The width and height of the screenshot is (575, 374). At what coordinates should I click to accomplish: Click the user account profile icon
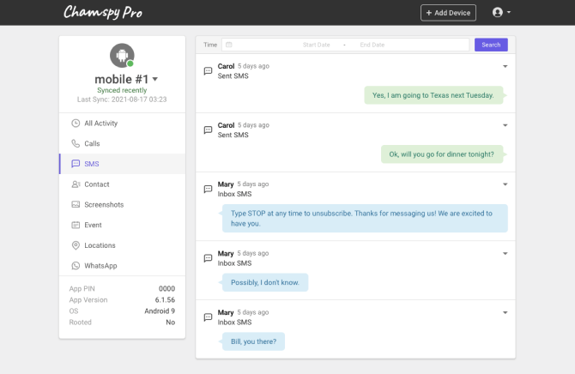pos(498,13)
